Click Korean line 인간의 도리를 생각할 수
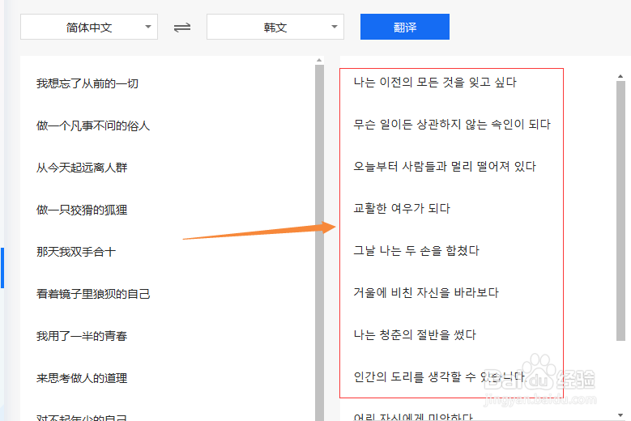This screenshot has height=421, width=631. (415, 376)
